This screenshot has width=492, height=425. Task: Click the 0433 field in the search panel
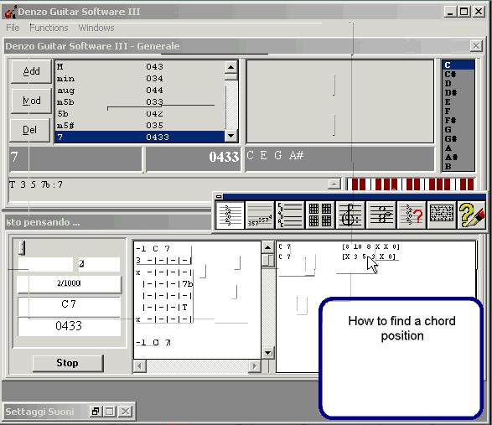69,326
